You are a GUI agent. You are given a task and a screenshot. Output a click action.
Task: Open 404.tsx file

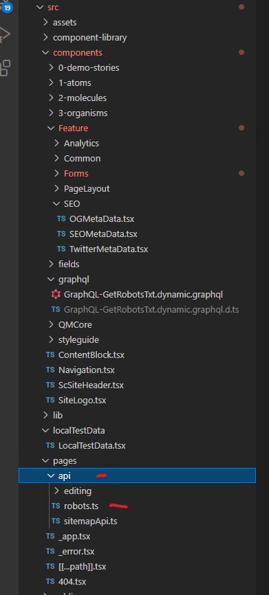click(x=72, y=582)
